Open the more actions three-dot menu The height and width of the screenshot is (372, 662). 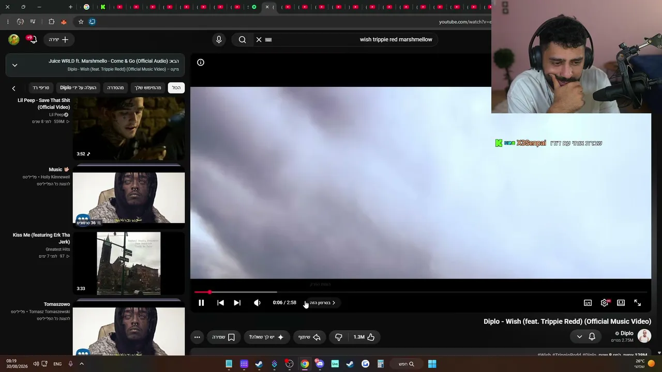[x=197, y=337]
